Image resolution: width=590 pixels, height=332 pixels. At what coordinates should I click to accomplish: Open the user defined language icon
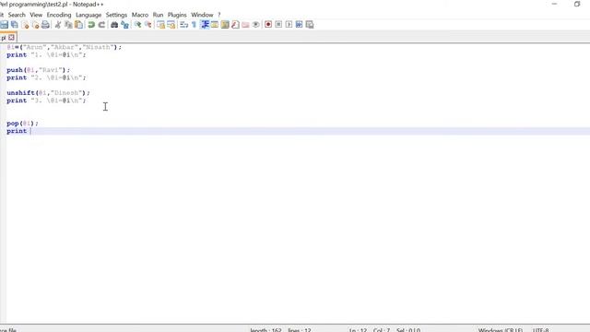[215, 25]
